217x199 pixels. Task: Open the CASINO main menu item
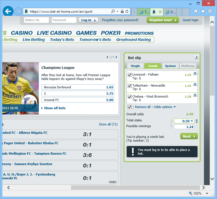click(22, 33)
